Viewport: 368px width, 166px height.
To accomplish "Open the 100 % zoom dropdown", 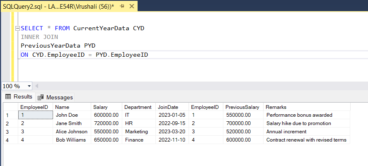I will tap(29, 86).
